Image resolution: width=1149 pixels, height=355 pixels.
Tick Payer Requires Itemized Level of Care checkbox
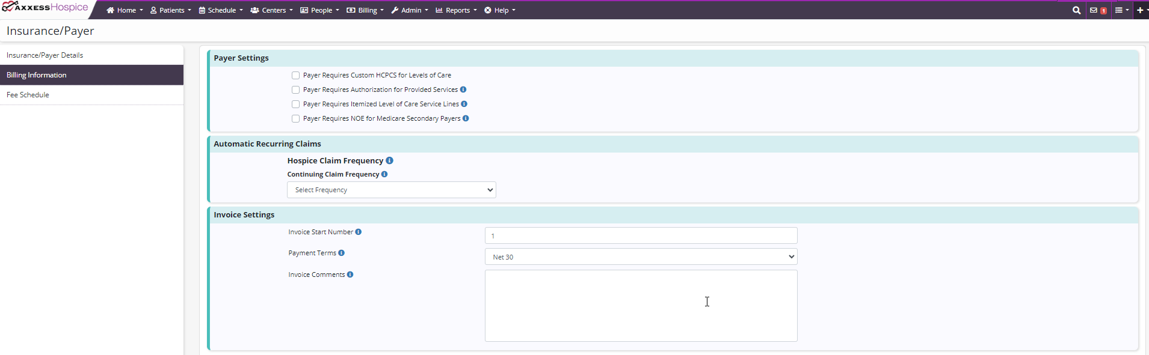tap(295, 104)
